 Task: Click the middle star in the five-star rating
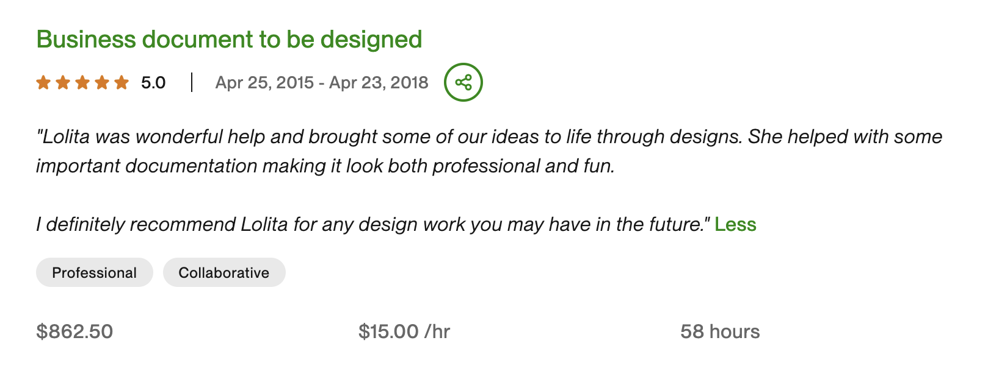point(82,82)
